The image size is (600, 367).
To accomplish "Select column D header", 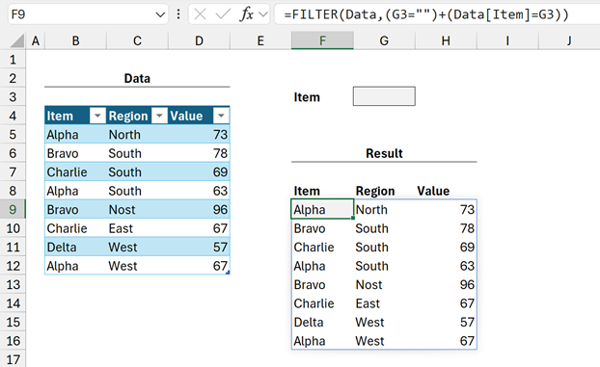I will tap(199, 40).
